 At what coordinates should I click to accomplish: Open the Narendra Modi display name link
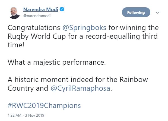coord(41,9)
